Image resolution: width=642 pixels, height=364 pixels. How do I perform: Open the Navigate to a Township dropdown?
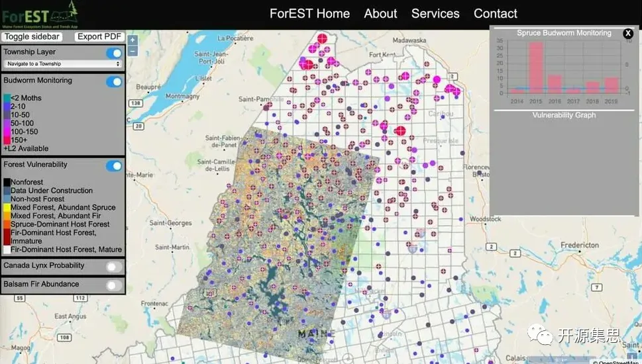click(x=63, y=64)
